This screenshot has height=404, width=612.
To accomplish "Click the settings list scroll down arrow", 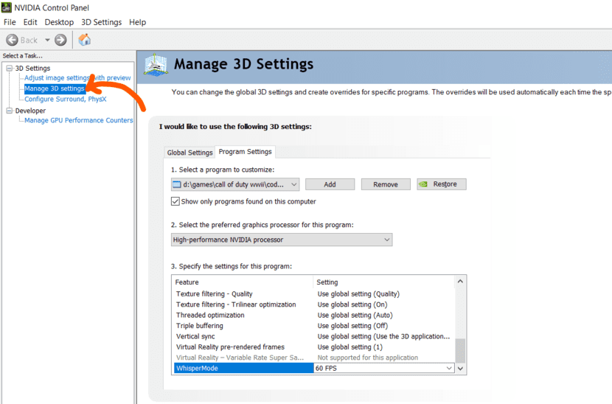I will tap(460, 369).
